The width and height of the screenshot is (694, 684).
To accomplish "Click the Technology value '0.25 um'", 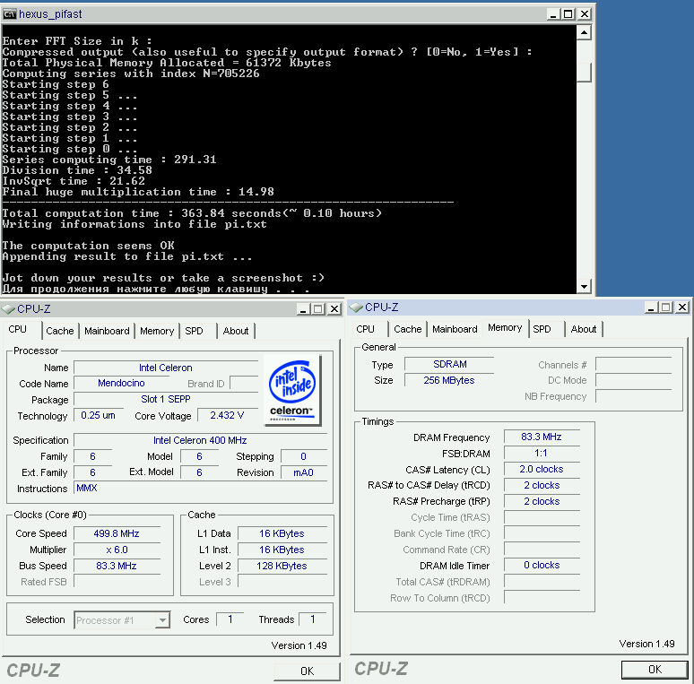I will pyautogui.click(x=98, y=415).
